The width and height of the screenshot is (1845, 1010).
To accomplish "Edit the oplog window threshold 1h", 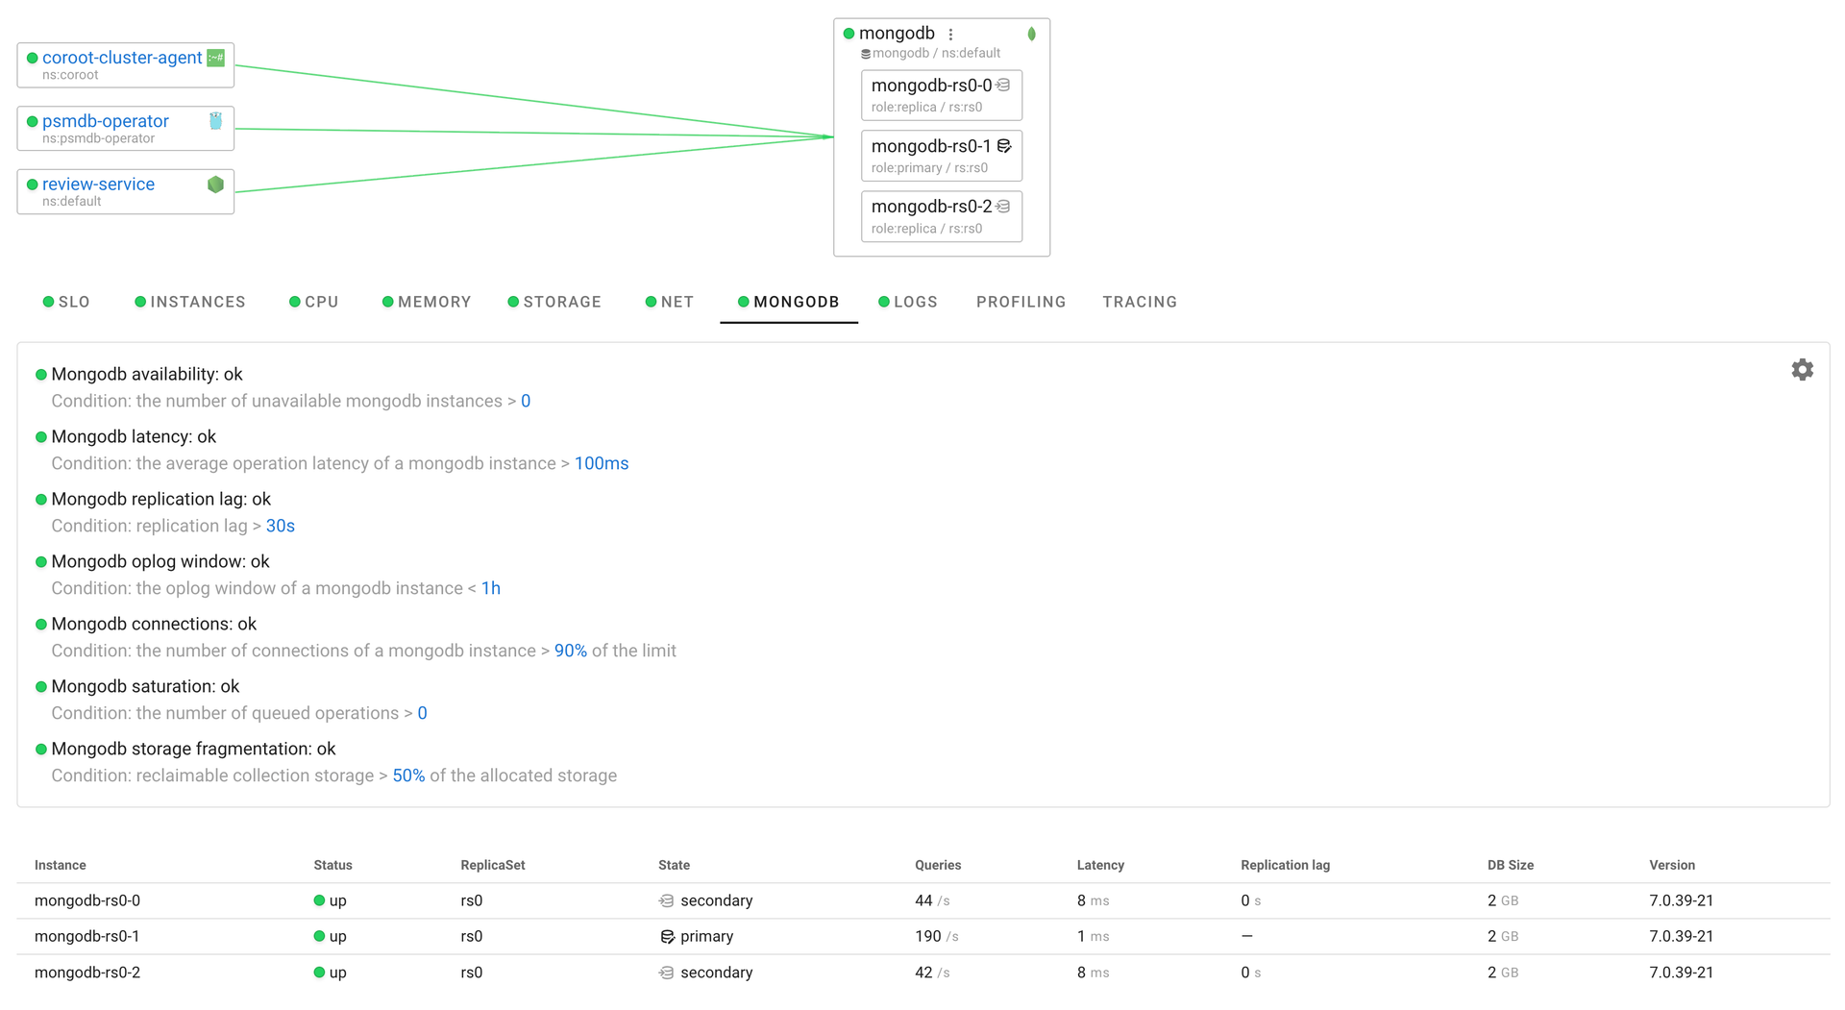I will tap(491, 589).
